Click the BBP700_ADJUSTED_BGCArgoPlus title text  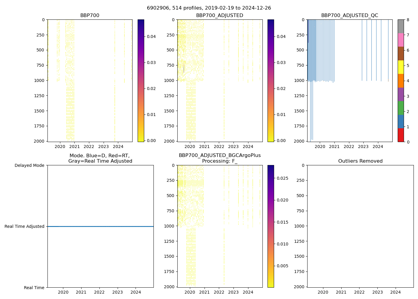click(219, 155)
